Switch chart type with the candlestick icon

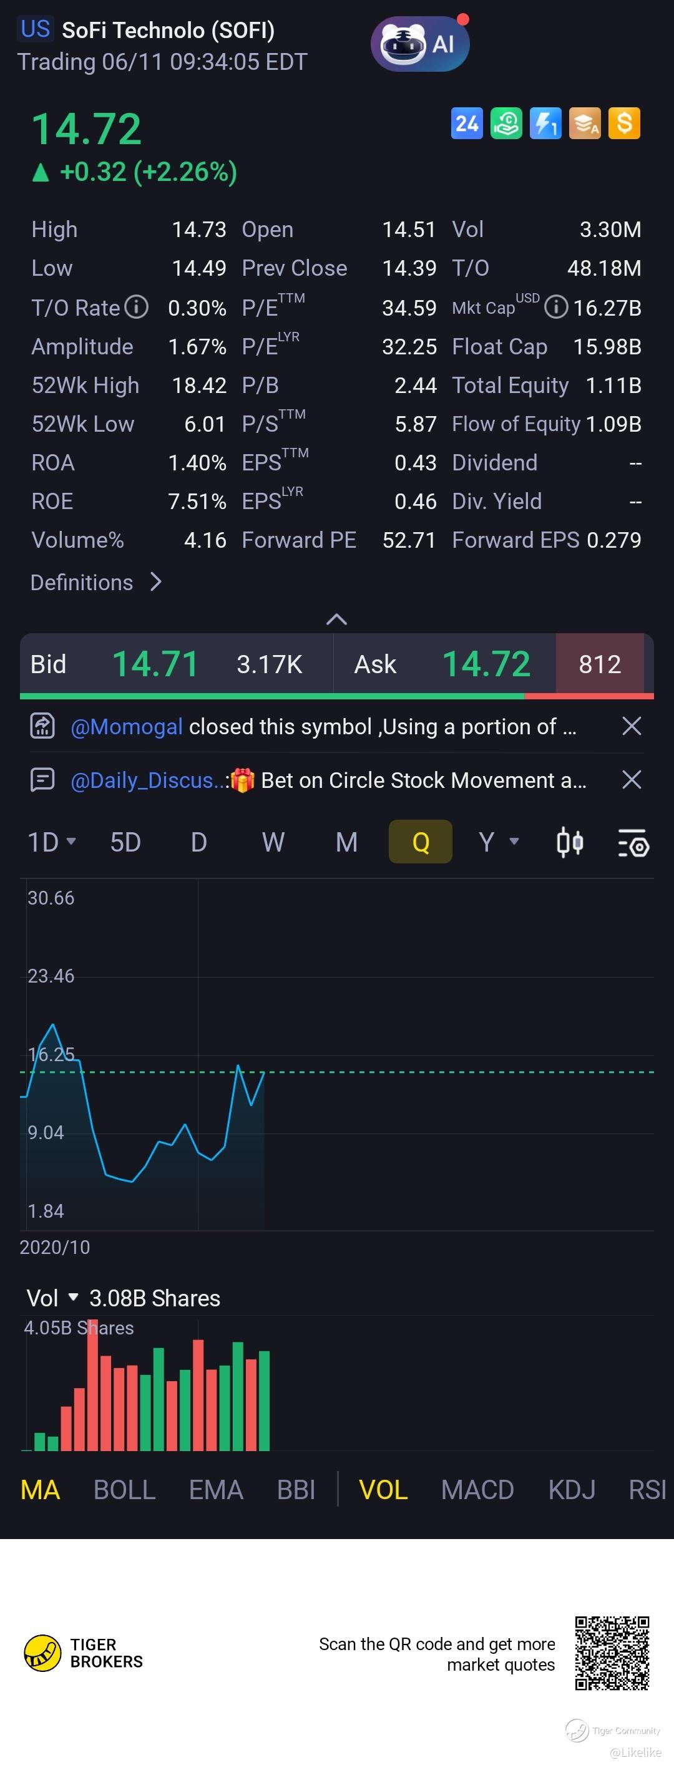click(x=570, y=842)
